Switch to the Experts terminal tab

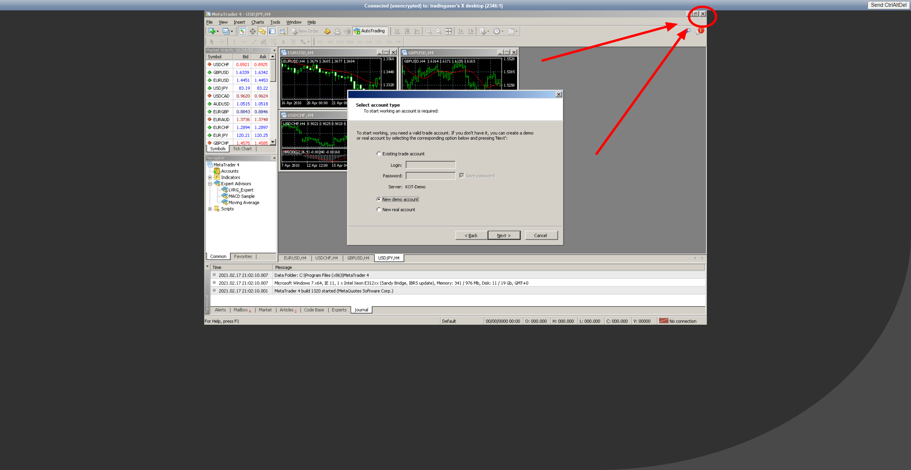(x=339, y=310)
